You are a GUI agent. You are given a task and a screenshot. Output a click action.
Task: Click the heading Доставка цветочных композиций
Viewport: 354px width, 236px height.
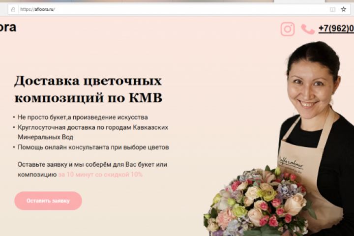tap(88, 89)
